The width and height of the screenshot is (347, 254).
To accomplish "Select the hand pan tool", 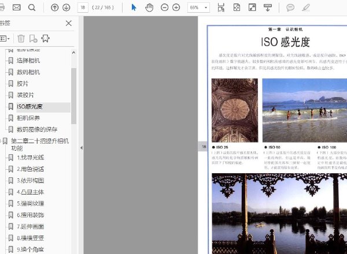I will click(149, 8).
